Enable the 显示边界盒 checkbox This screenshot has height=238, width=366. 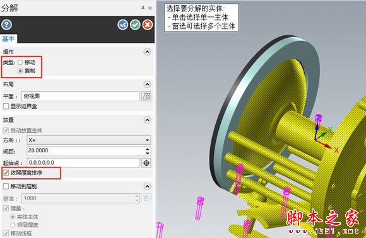pyautogui.click(x=6, y=106)
